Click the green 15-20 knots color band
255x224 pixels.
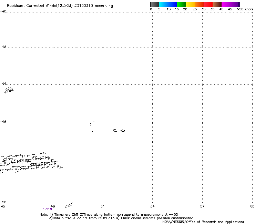coord(181,4)
